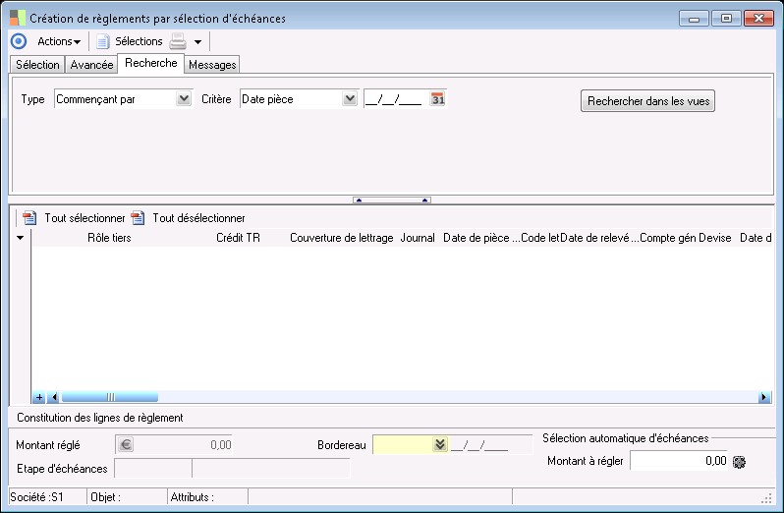Screen dimensions: 784x513
Task: Click the 'Attributs :' status bar entry
Action: [x=207, y=497]
